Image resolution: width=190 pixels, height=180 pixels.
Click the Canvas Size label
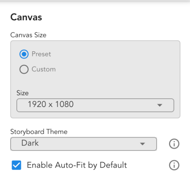point(28,35)
